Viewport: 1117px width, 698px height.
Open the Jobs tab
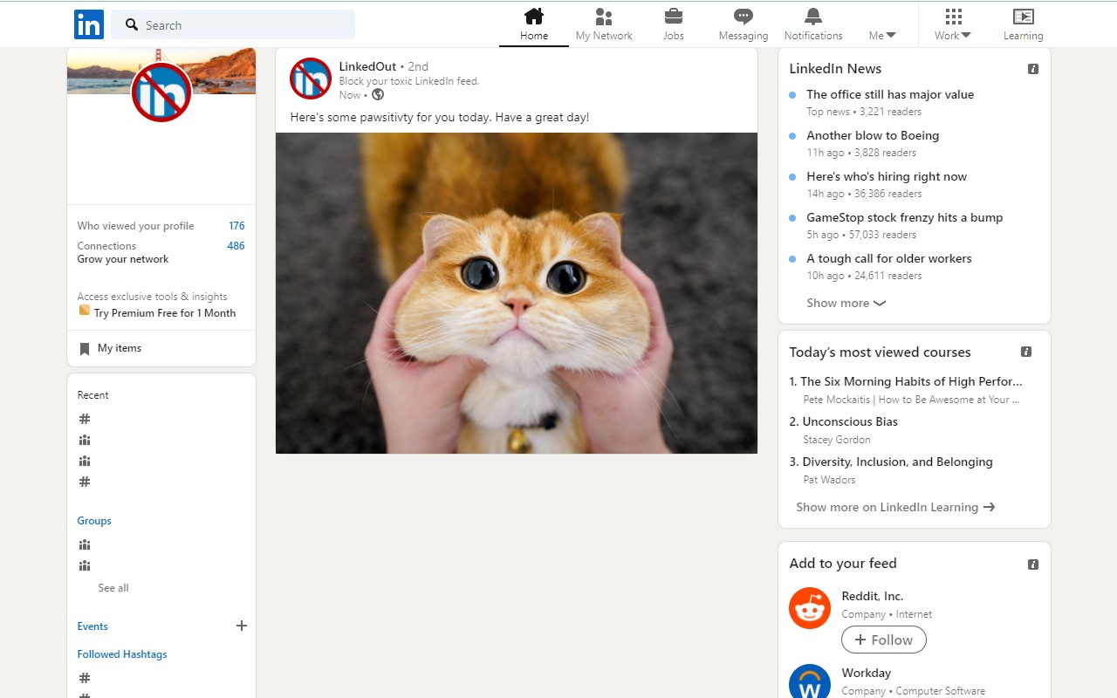pos(674,24)
